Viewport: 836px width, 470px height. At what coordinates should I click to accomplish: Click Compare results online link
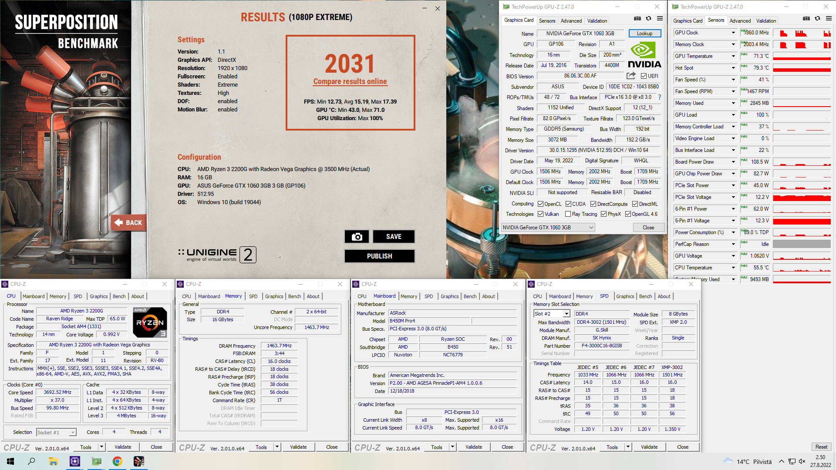[x=350, y=81]
